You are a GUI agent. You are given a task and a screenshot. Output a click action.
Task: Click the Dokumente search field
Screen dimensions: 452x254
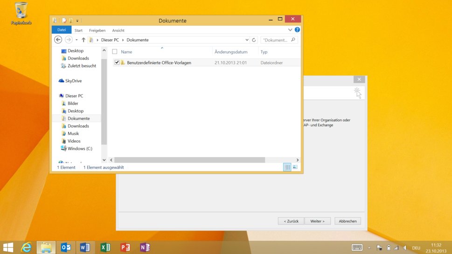[276, 40]
